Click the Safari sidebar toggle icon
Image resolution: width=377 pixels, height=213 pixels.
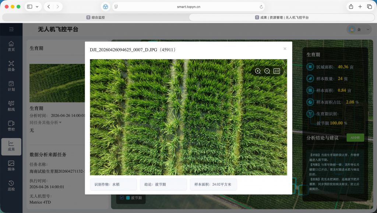coord(30,7)
